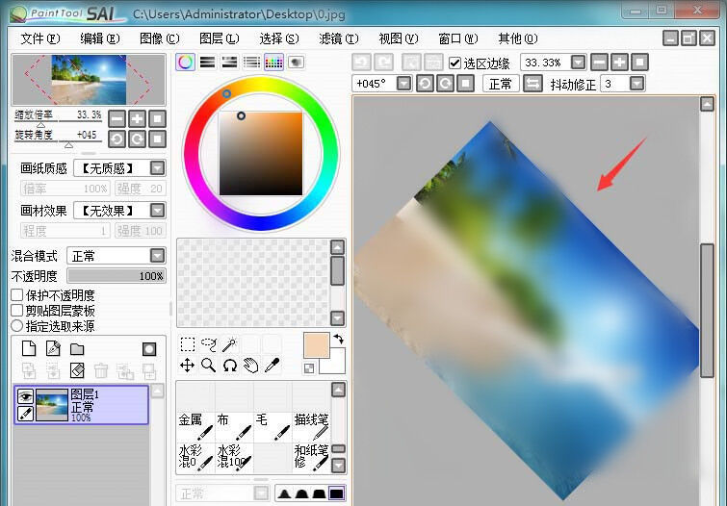Screen dimensions: 727x506
Task: Open the 图层 menu
Action: pos(219,38)
